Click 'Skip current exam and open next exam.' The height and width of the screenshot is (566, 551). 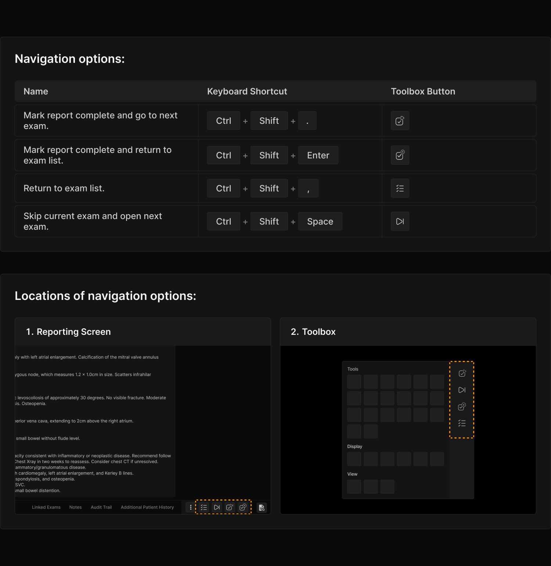[x=93, y=221]
